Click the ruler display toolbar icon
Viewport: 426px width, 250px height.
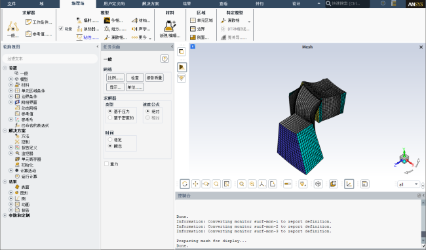[288, 184]
